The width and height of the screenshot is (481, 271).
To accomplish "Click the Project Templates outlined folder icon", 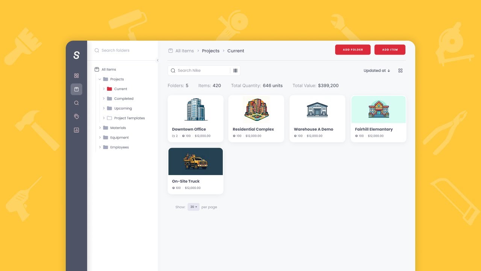I will point(109,118).
